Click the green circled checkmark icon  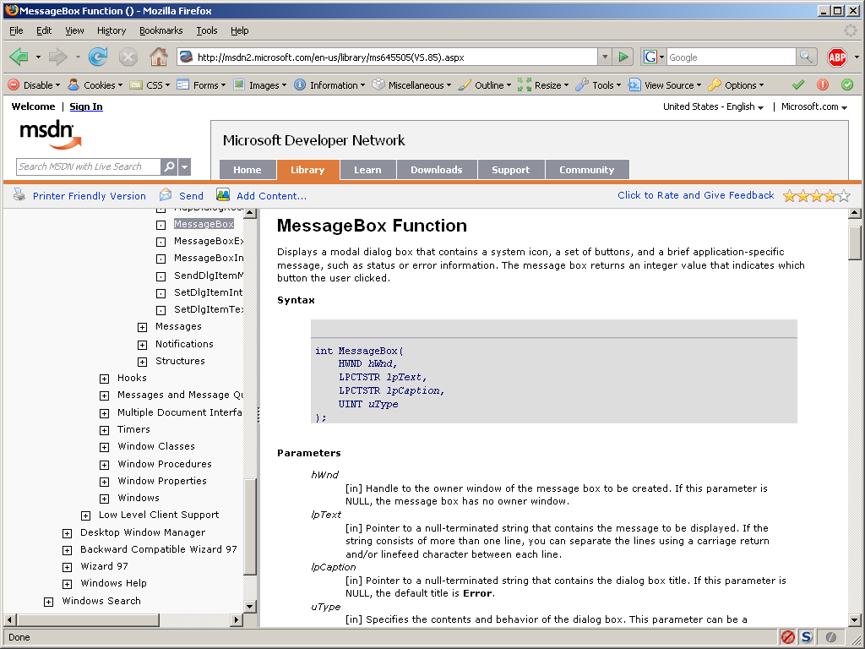pos(847,85)
